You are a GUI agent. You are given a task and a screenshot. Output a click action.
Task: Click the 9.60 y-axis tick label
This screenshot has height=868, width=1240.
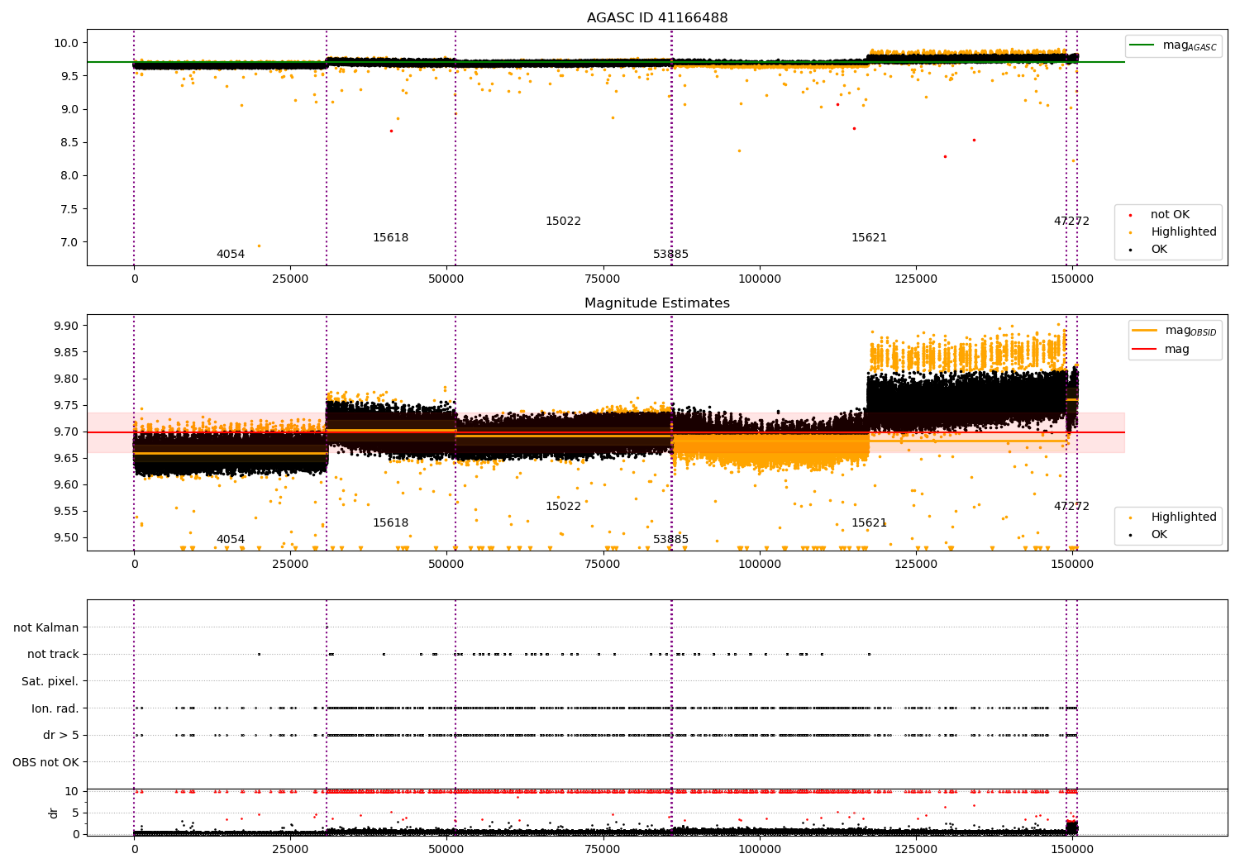point(68,484)
